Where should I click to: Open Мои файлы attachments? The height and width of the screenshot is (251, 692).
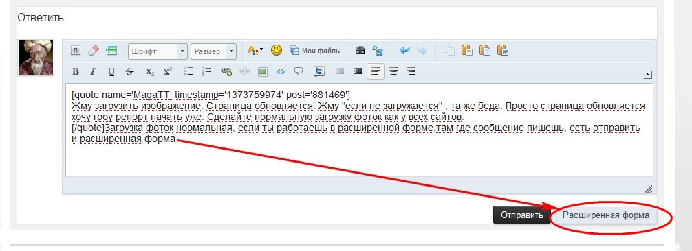[315, 51]
